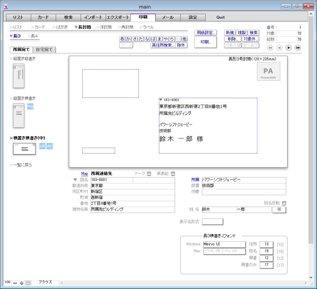This screenshot has width=317, height=289.
Task: Expand the 洋封筒 envelope type
Action: 104,27
